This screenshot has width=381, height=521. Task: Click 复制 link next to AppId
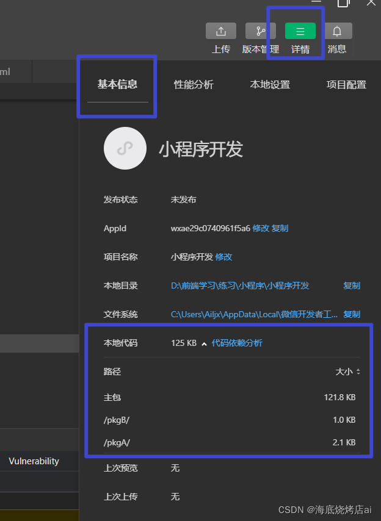click(x=280, y=228)
